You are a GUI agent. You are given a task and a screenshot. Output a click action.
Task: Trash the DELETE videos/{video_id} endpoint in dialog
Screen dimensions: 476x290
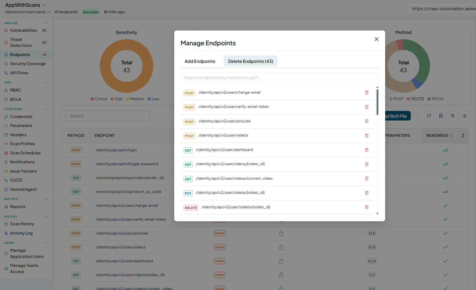(367, 207)
